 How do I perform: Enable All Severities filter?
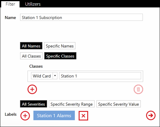pyautogui.click(x=34, y=104)
